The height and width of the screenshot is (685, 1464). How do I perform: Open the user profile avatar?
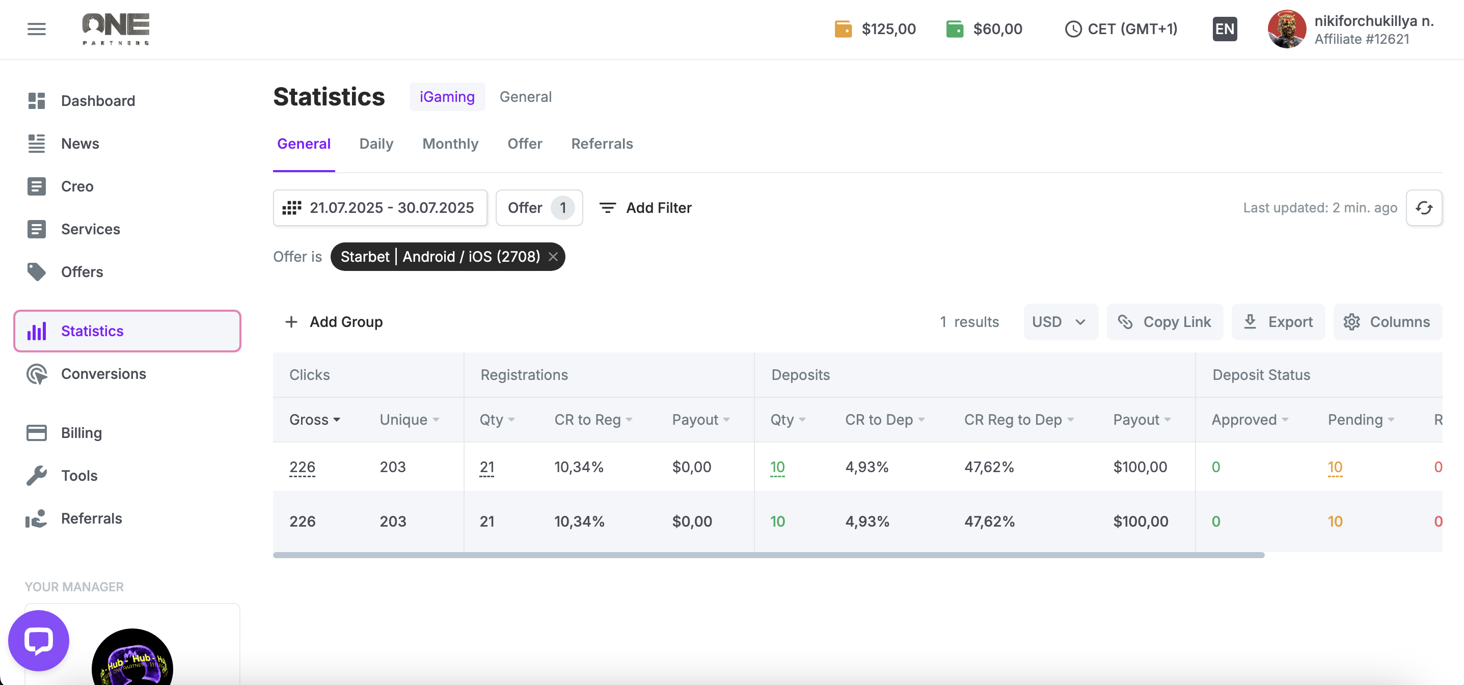tap(1287, 29)
